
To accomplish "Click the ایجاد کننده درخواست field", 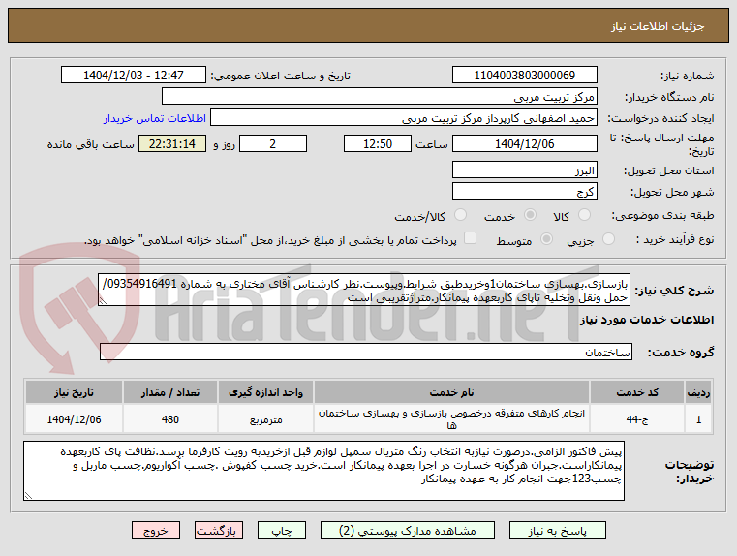I will point(404,118).
